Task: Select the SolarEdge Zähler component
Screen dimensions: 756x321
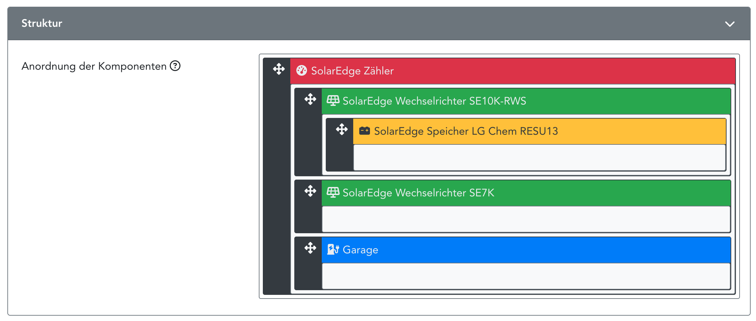Action: (x=352, y=71)
